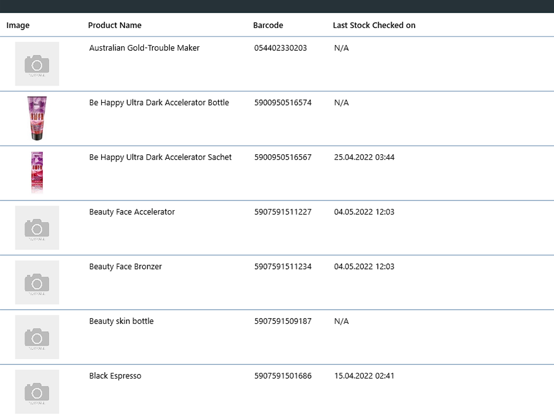Click N/A stock date for Accelerator Bottle
This screenshot has width=554, height=418.
click(342, 103)
